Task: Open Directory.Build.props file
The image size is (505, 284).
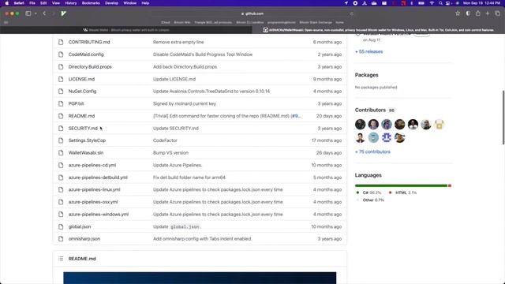Action: point(90,66)
